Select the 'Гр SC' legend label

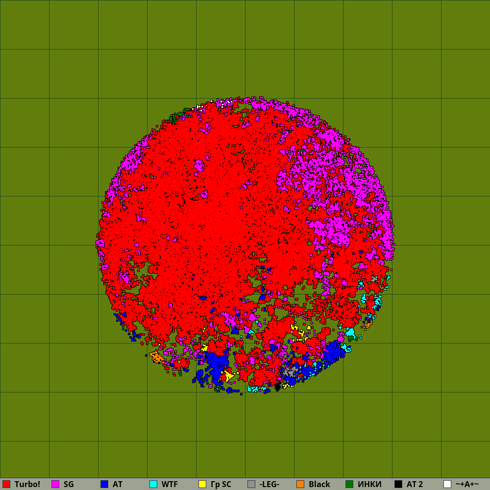coord(221,484)
